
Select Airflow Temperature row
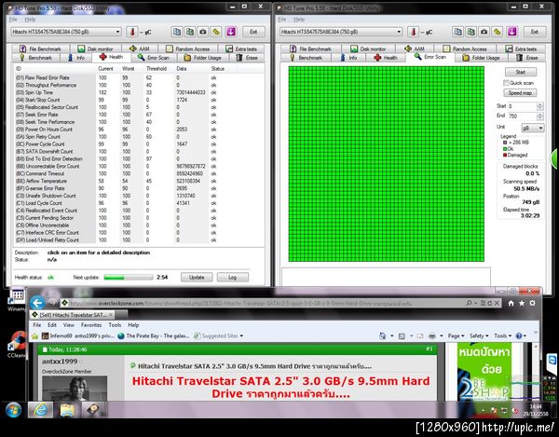coord(121,181)
